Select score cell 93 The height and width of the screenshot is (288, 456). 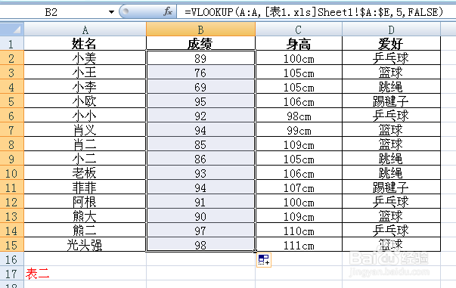click(x=200, y=172)
